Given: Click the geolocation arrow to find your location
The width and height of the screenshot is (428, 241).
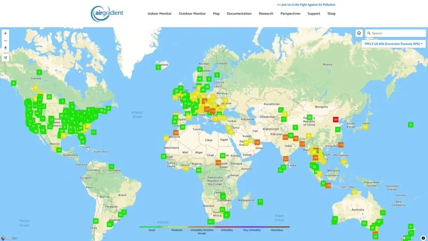Looking at the screenshot, I should point(5,57).
